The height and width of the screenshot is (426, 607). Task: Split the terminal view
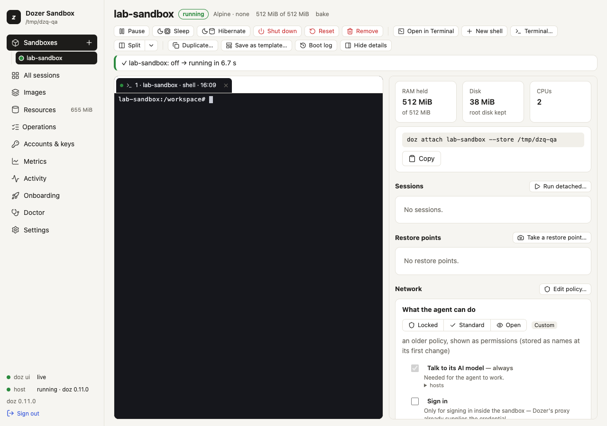click(x=129, y=45)
